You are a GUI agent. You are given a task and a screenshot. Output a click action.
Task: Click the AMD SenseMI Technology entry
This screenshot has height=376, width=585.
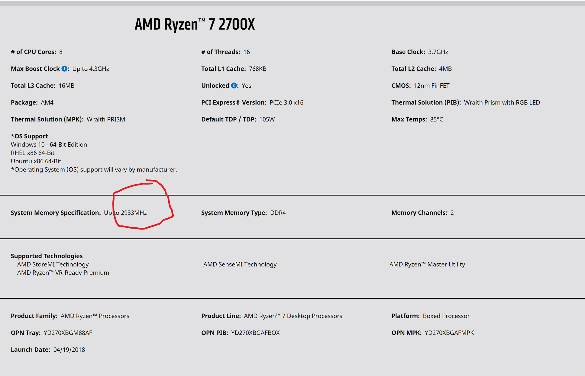click(x=240, y=264)
